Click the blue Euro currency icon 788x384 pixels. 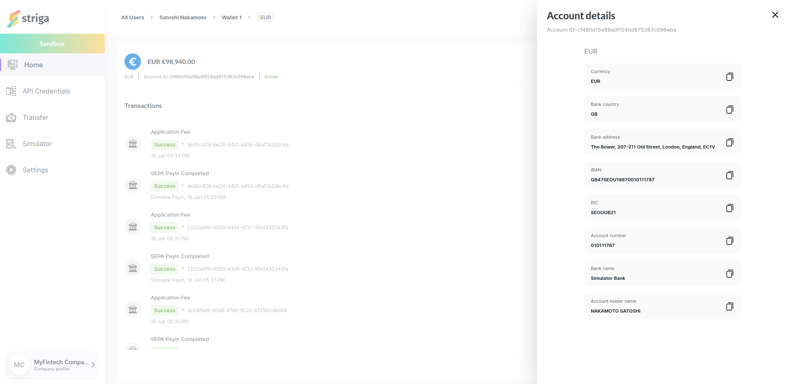[x=133, y=62]
